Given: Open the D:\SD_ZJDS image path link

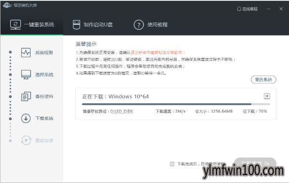Looking at the screenshot, I should pos(121,111).
